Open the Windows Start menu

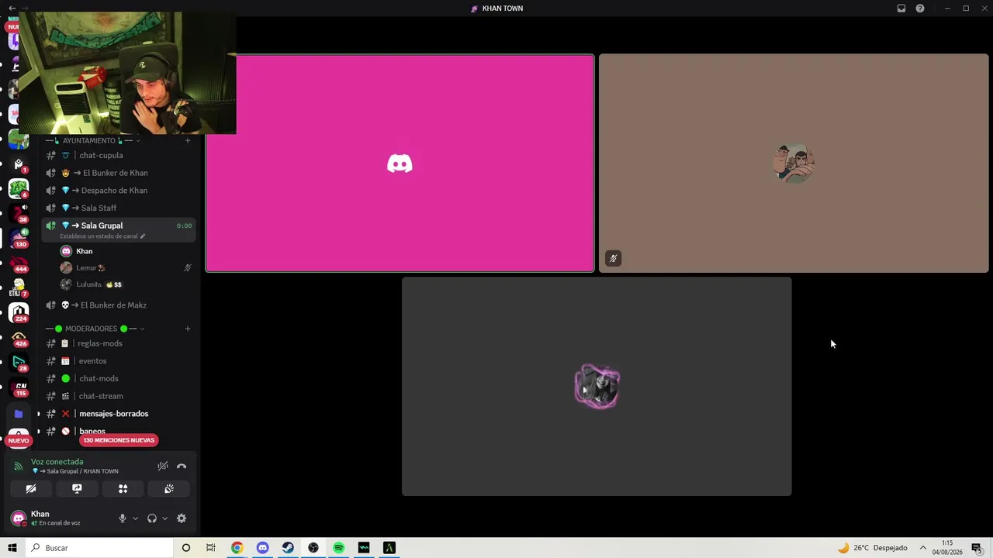pyautogui.click(x=12, y=548)
